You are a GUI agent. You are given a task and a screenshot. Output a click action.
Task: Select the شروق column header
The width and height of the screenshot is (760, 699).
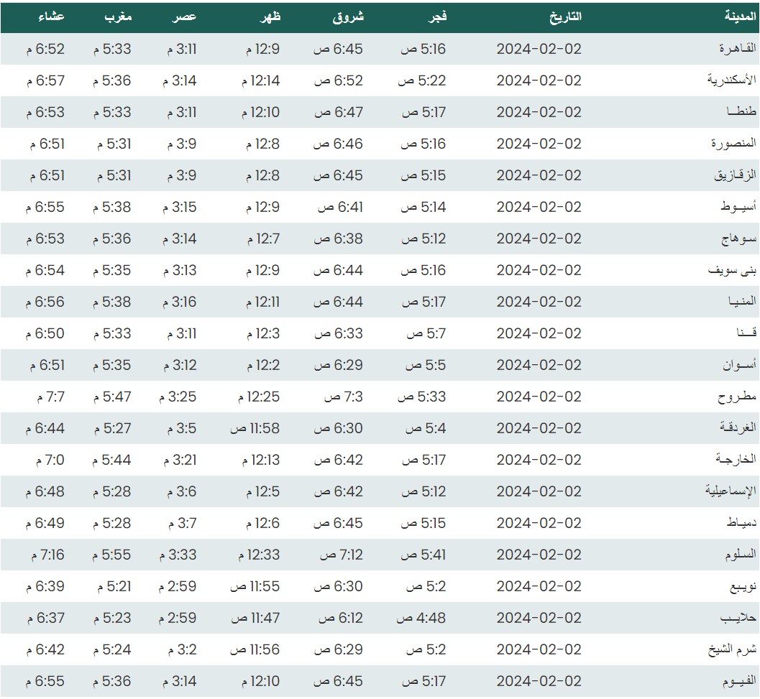click(x=348, y=17)
